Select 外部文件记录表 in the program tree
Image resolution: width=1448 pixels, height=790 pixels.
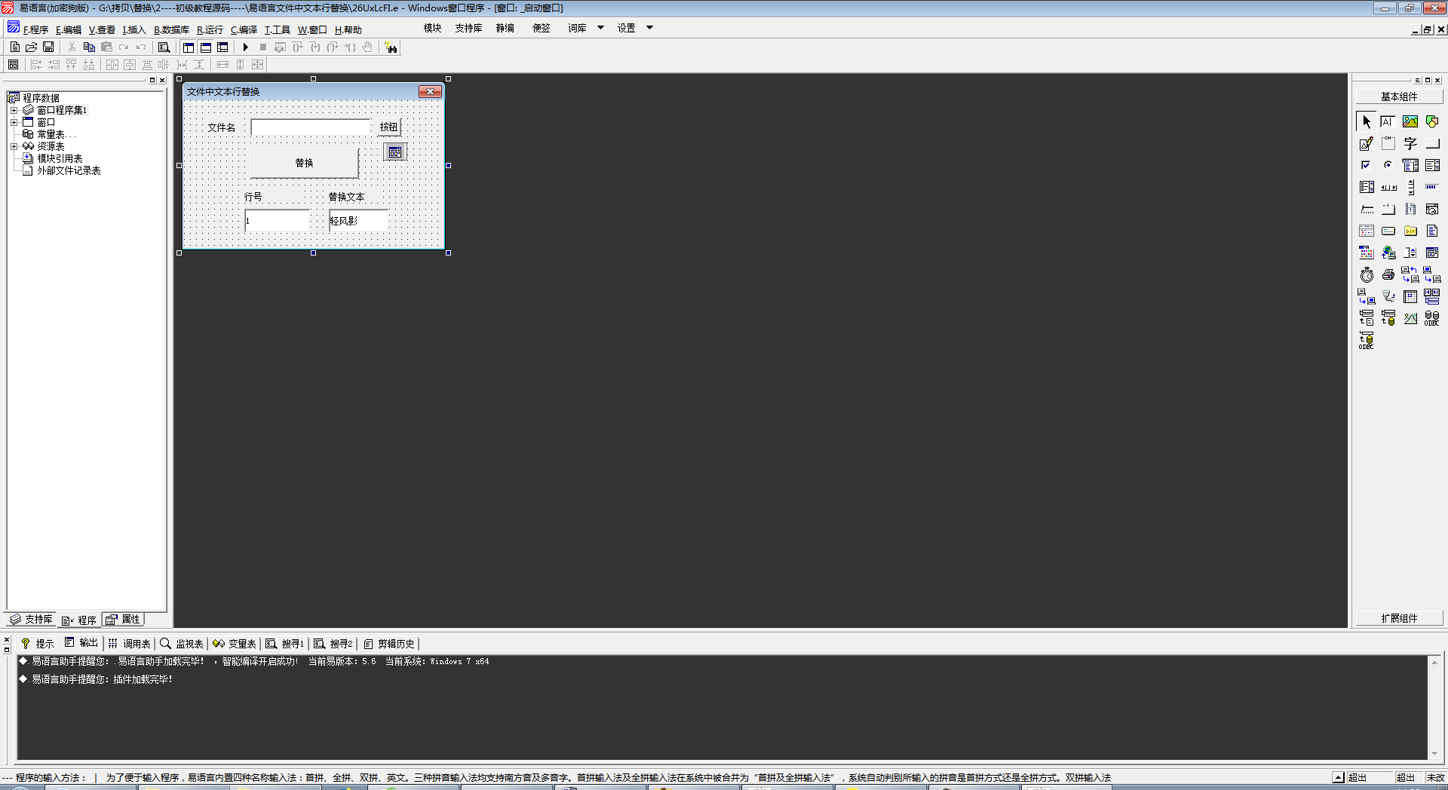pos(69,170)
